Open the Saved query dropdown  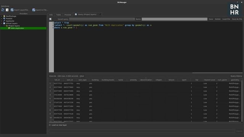point(102,19)
